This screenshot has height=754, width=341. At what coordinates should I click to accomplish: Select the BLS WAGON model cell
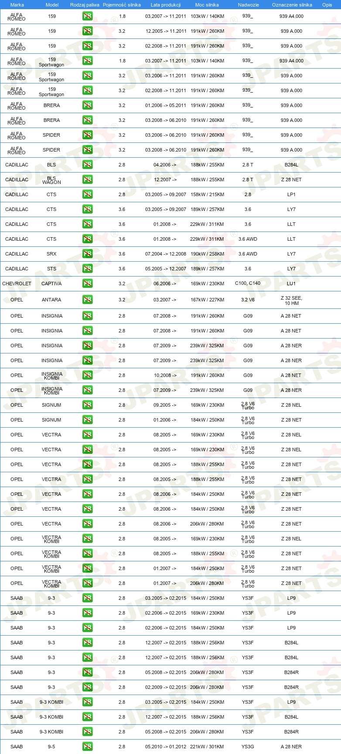point(51,180)
